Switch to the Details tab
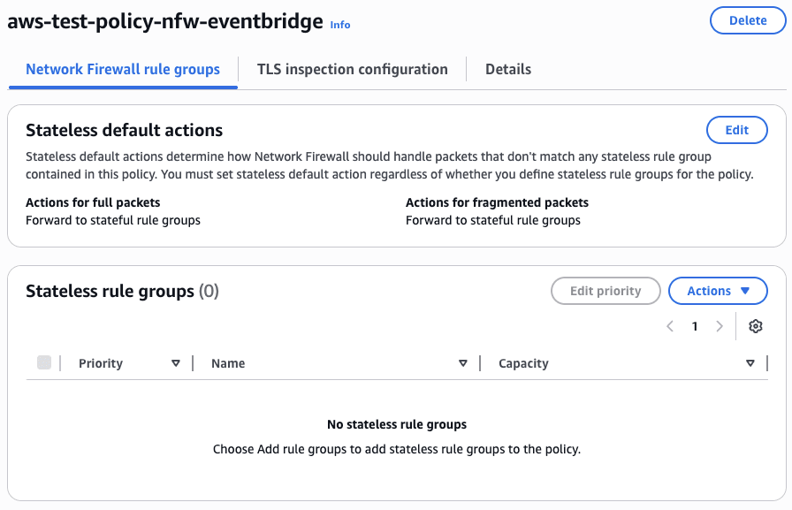Screen dimensions: 792x510 (x=508, y=69)
